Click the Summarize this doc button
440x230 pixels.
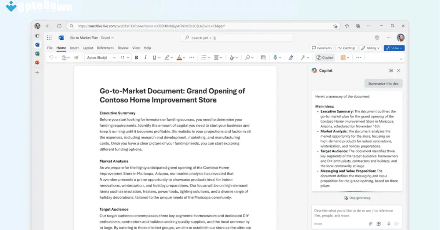click(x=383, y=83)
